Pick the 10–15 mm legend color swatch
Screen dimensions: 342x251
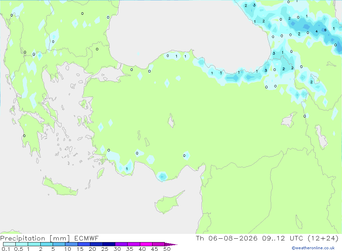coord(71,244)
